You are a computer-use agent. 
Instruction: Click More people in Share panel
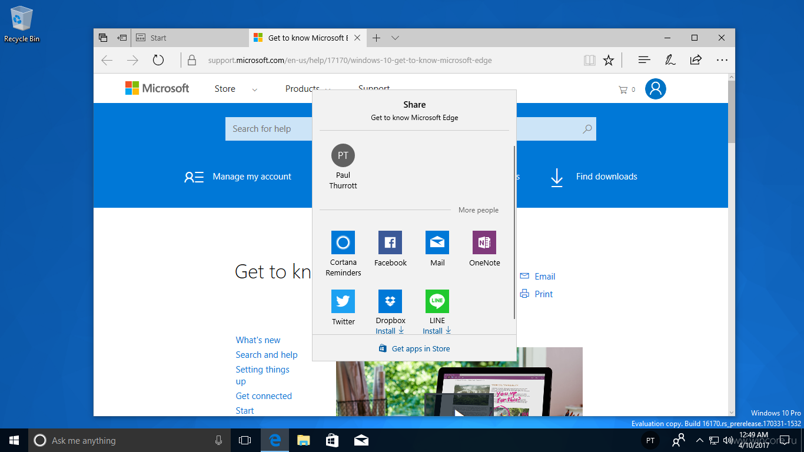(x=479, y=210)
